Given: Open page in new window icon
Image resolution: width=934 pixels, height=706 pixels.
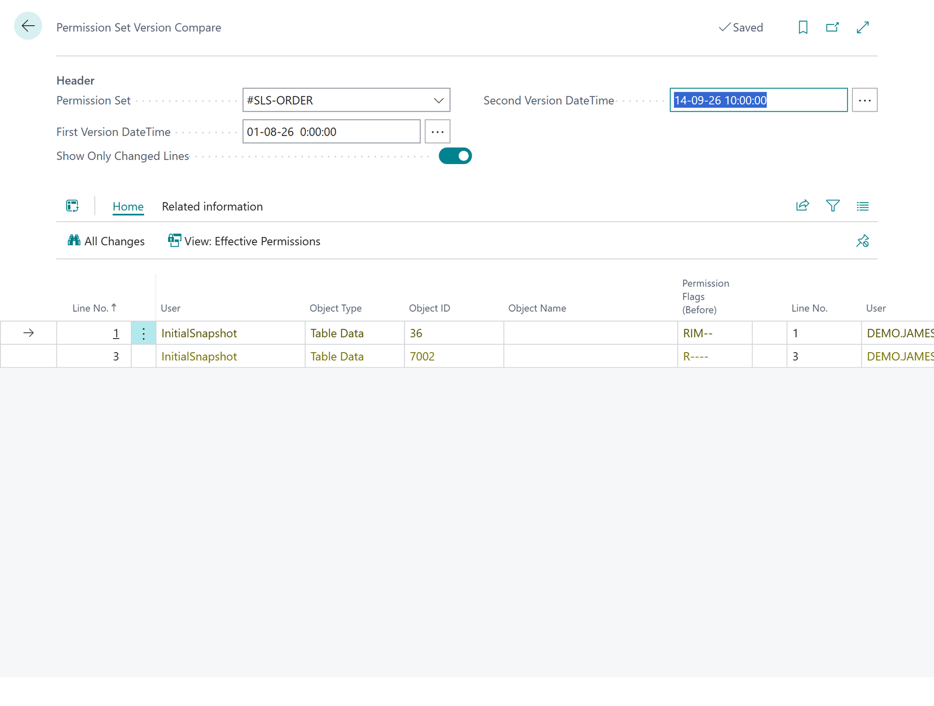Looking at the screenshot, I should pyautogui.click(x=832, y=27).
